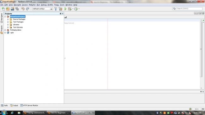Expand the viphr project node

click(5, 33)
